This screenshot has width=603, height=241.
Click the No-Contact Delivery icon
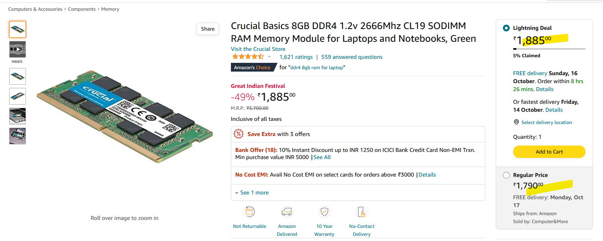pyautogui.click(x=361, y=212)
